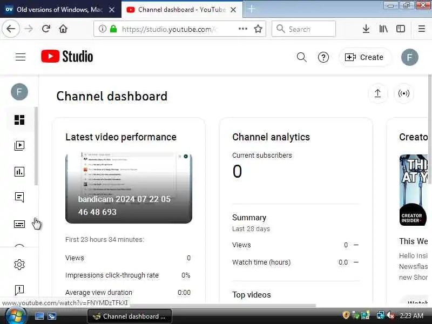Click the Watch time (hours) row
This screenshot has height=324, width=432.
click(295, 262)
